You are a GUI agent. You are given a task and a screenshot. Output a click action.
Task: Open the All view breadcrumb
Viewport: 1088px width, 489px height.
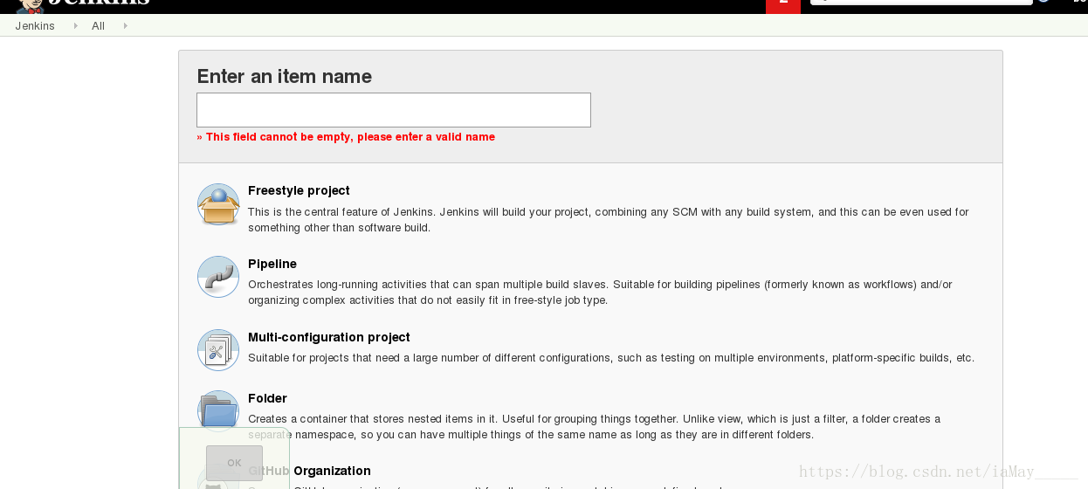[99, 26]
